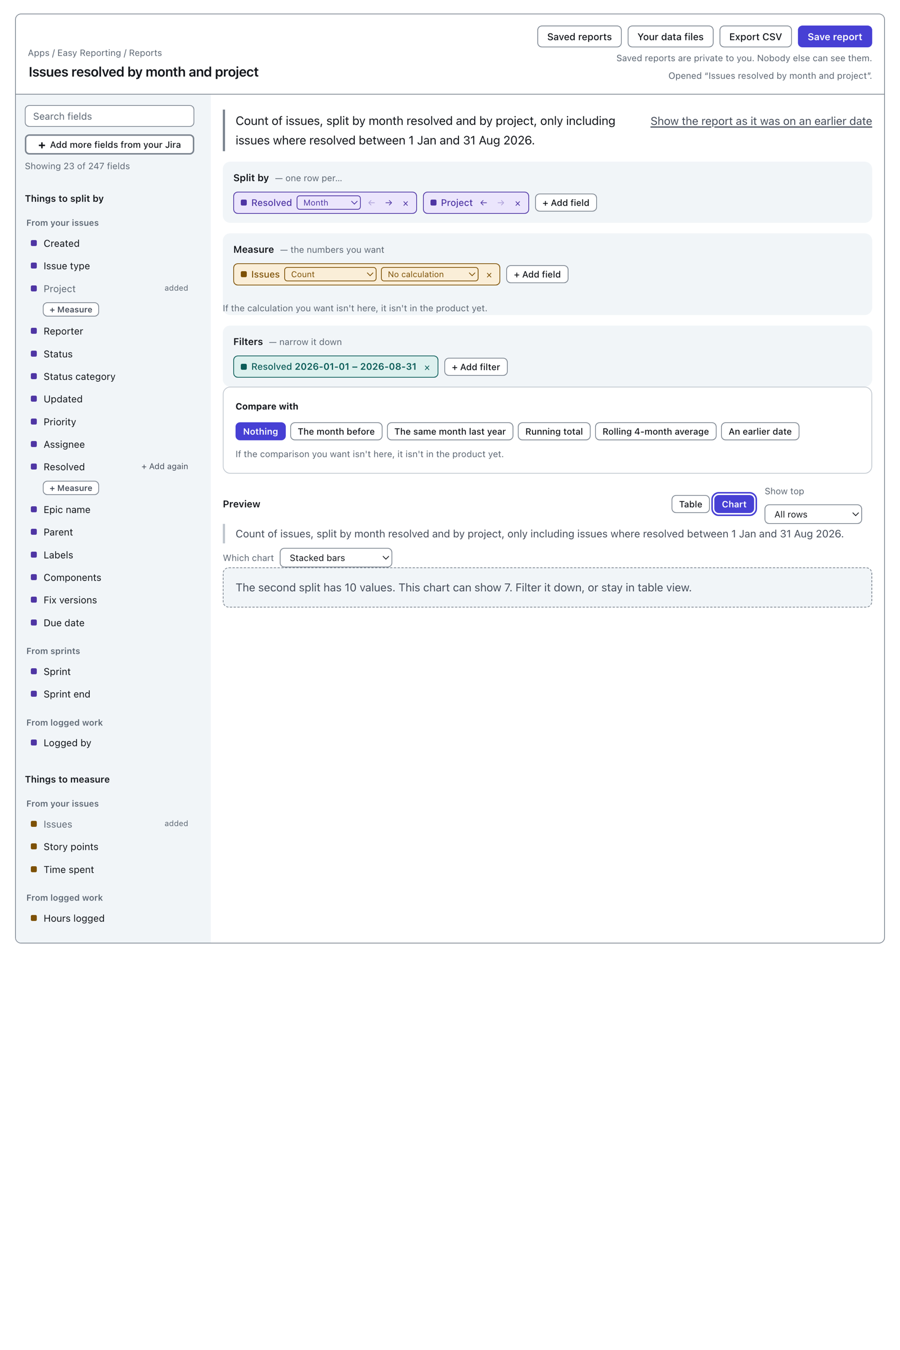
Task: Open the No calculation dropdown
Action: tap(429, 274)
